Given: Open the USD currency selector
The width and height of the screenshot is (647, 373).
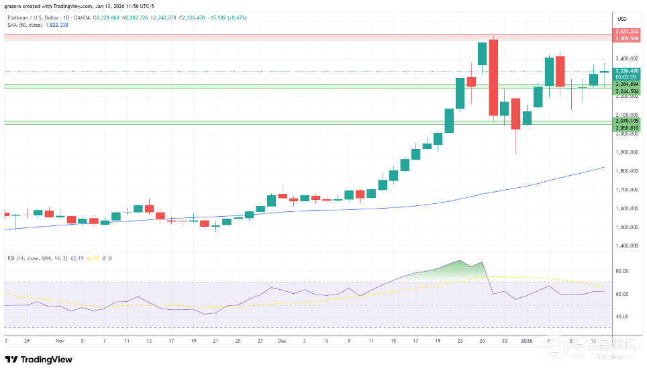Looking at the screenshot, I should 621,19.
